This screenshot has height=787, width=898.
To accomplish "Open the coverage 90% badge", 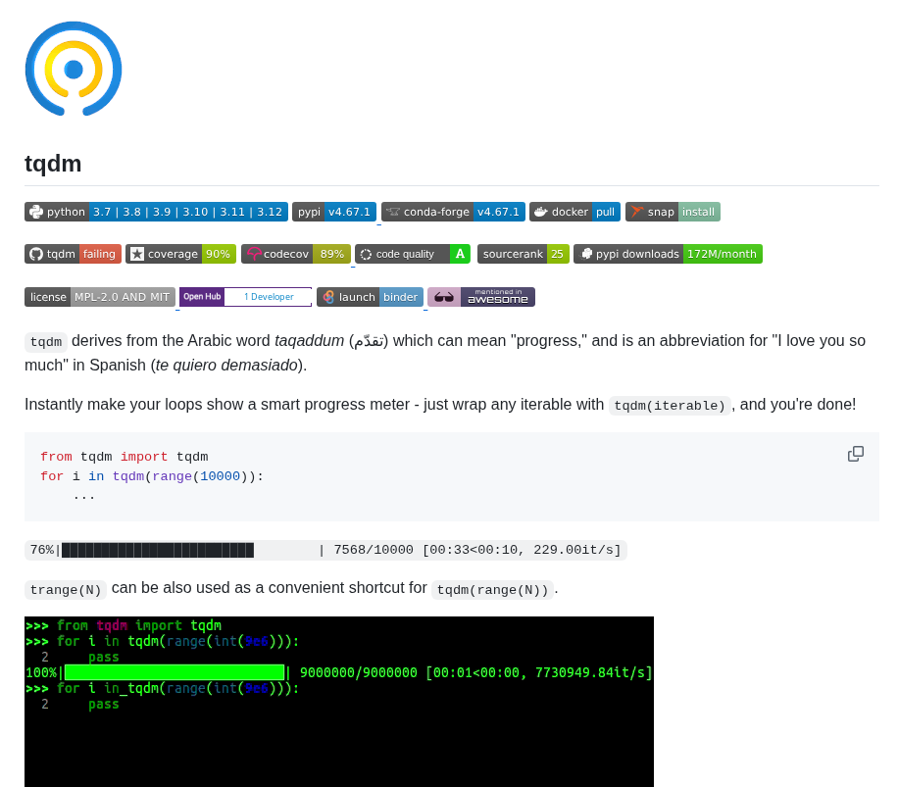I will (181, 254).
